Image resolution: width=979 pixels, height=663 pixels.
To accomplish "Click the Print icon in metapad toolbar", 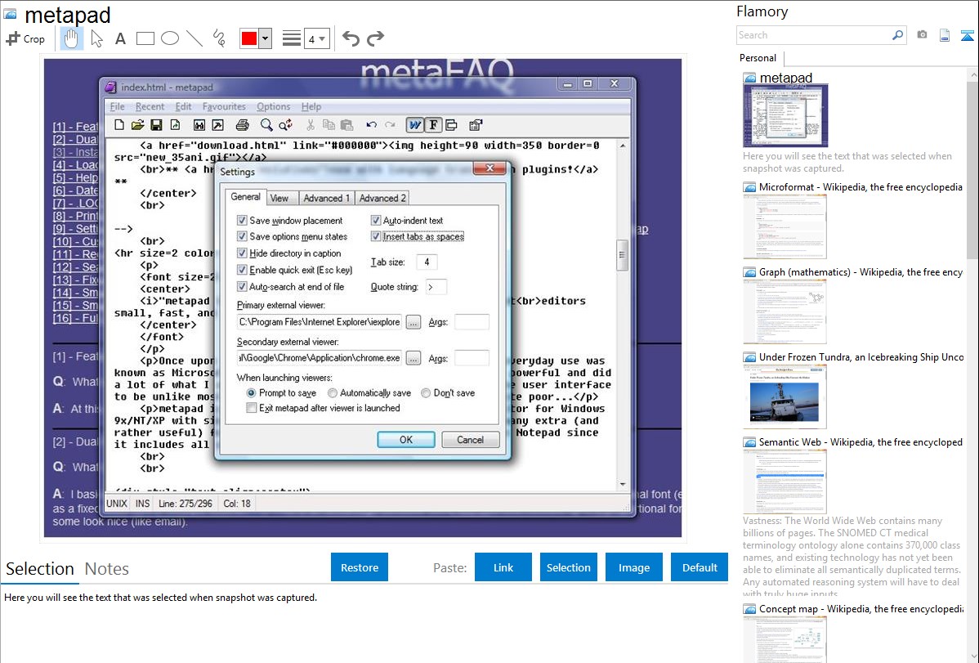I will click(242, 126).
